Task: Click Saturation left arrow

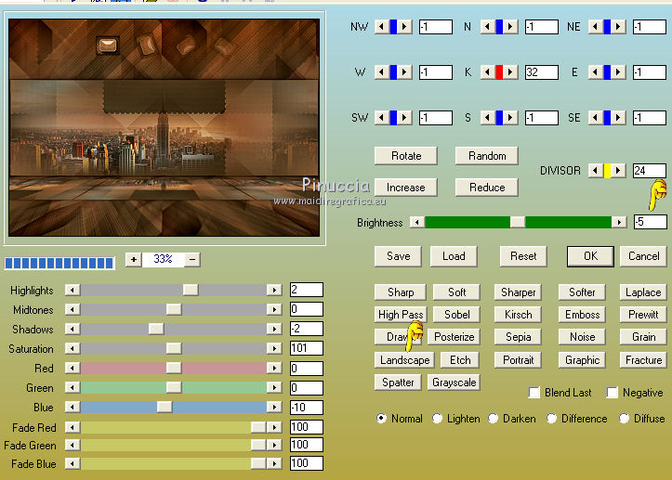Action: click(x=72, y=348)
